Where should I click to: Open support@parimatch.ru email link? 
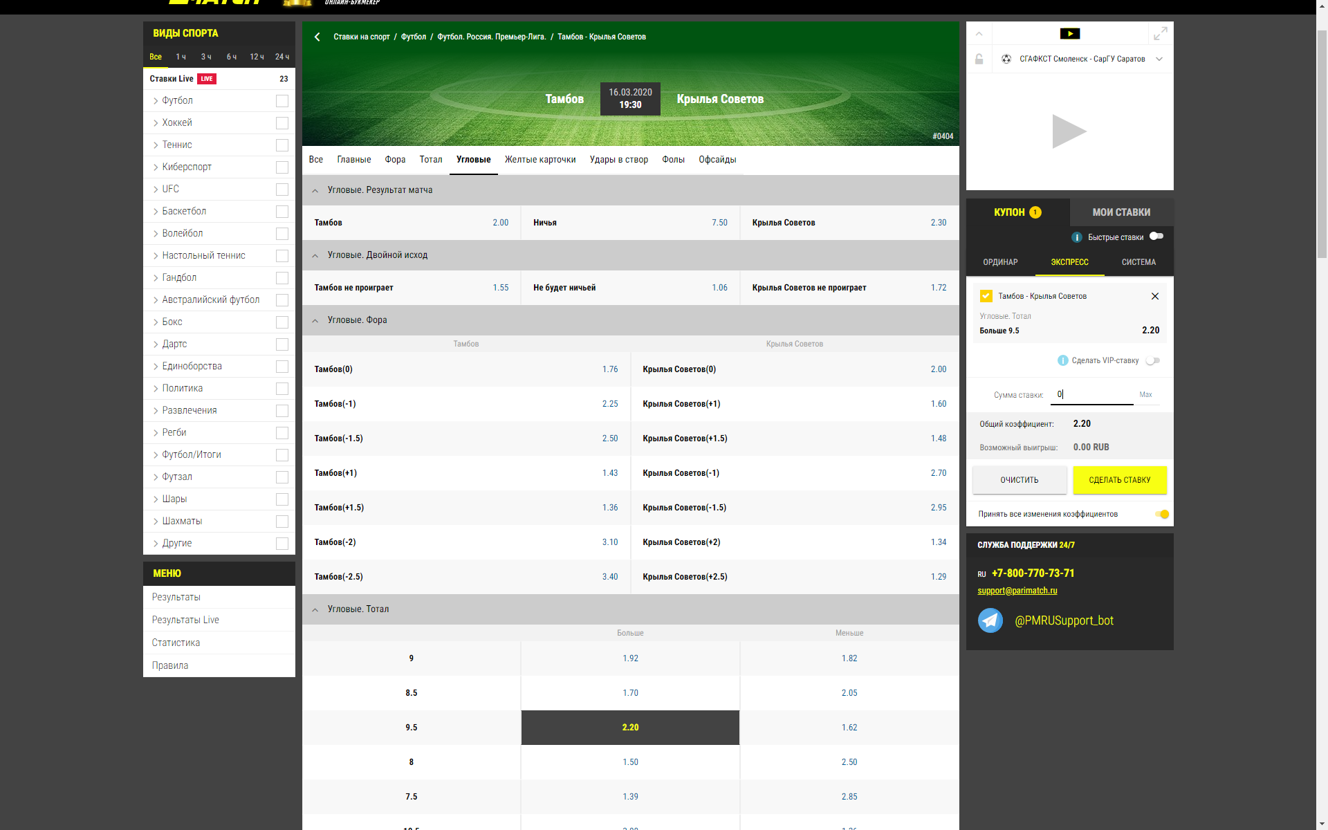[1017, 591]
